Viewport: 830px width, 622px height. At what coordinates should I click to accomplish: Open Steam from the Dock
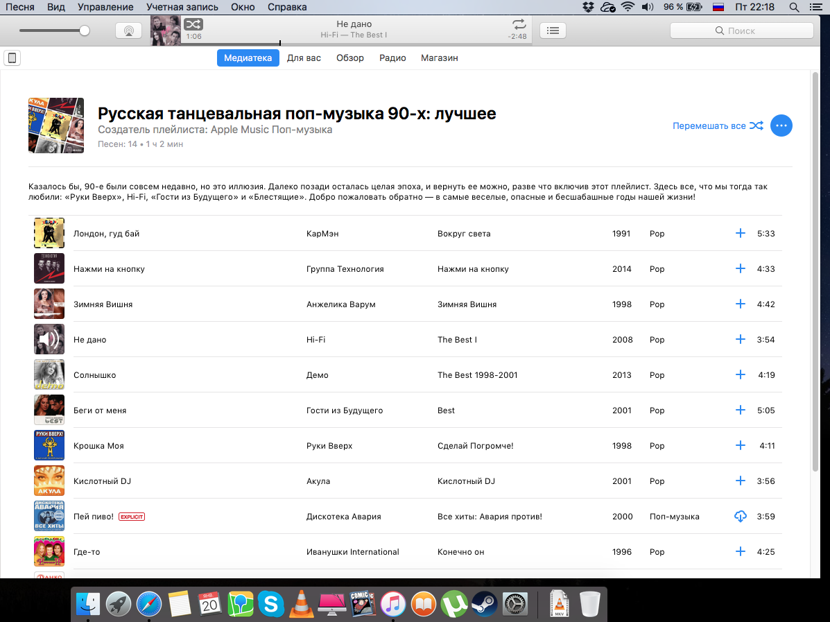click(484, 604)
